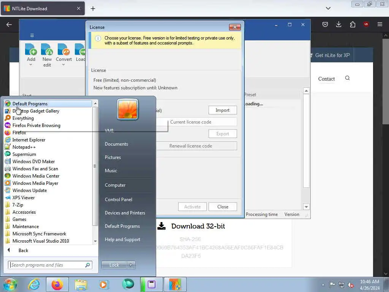389x292 pixels.
Task: Click the uBlock Origin extension icon
Action: point(366,24)
